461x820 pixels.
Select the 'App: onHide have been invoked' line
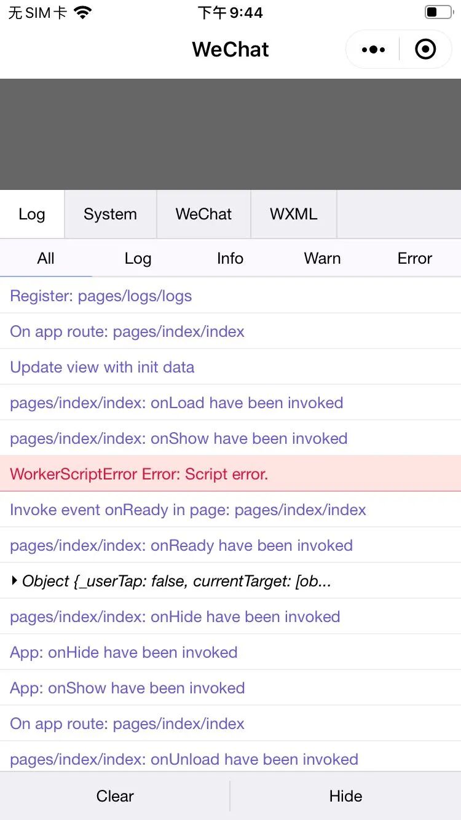pyautogui.click(x=230, y=652)
